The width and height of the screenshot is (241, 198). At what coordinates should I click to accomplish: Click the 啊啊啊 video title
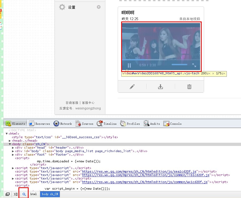pyautogui.click(x=128, y=13)
